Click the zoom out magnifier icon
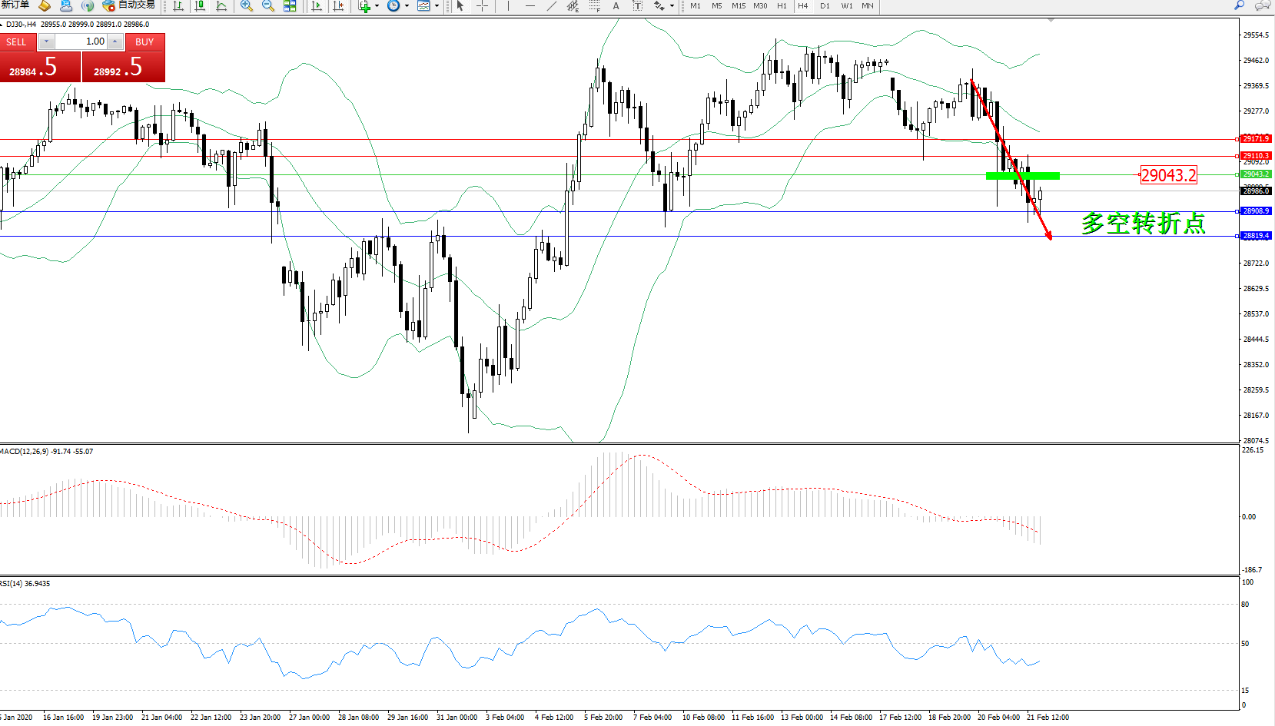The image size is (1275, 726). click(267, 6)
